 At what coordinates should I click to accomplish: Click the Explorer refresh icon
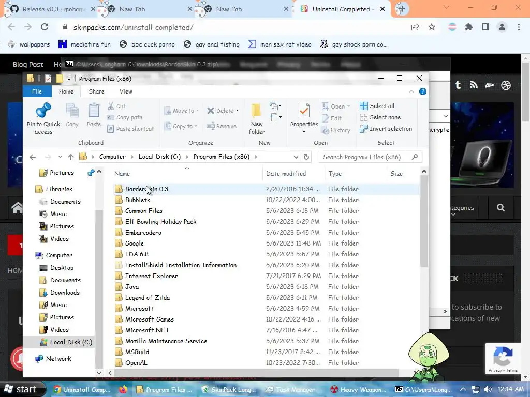click(306, 157)
